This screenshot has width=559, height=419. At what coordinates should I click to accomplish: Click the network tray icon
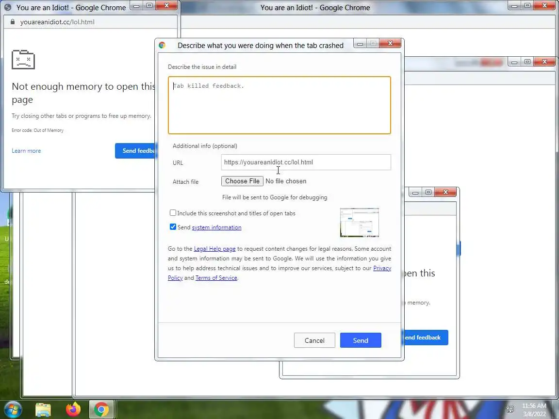click(x=510, y=409)
